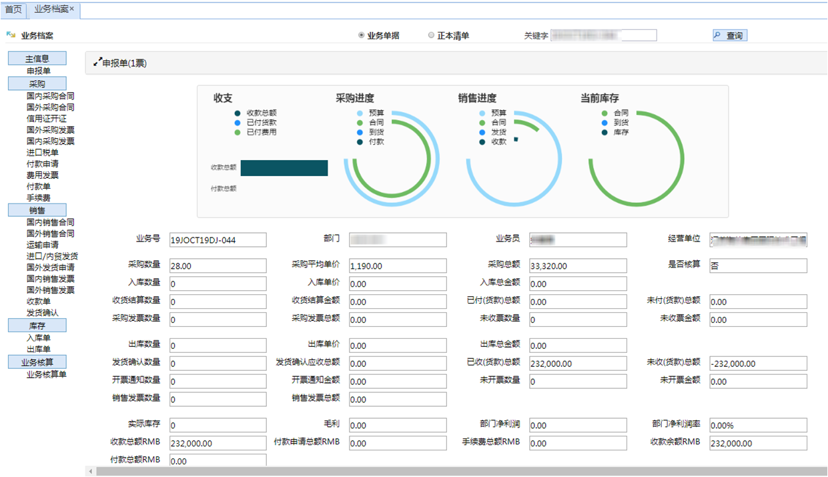Screen dimensions: 828x477
Task: Click the dark teal 收款总额 bar in chart
Action: (284, 168)
